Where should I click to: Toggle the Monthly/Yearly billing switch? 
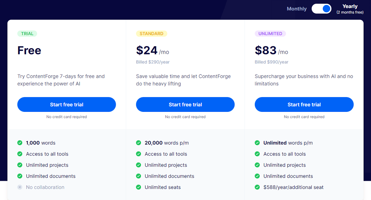[321, 9]
